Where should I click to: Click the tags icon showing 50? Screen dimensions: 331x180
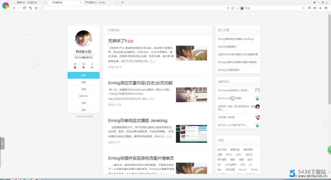pos(84,67)
